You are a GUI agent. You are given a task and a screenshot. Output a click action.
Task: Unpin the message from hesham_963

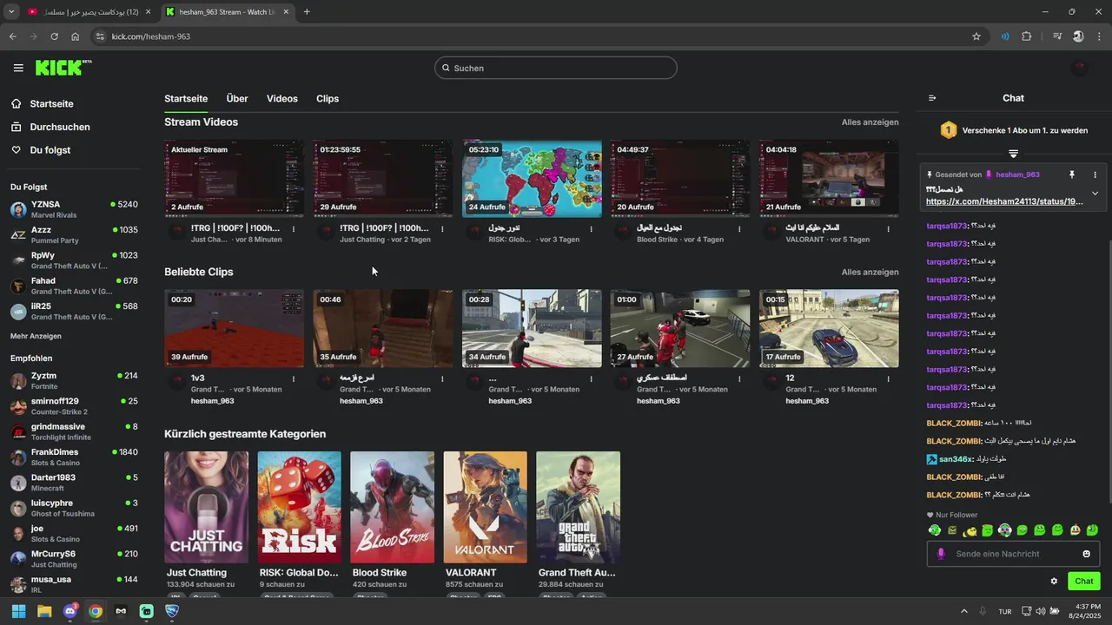click(1072, 174)
